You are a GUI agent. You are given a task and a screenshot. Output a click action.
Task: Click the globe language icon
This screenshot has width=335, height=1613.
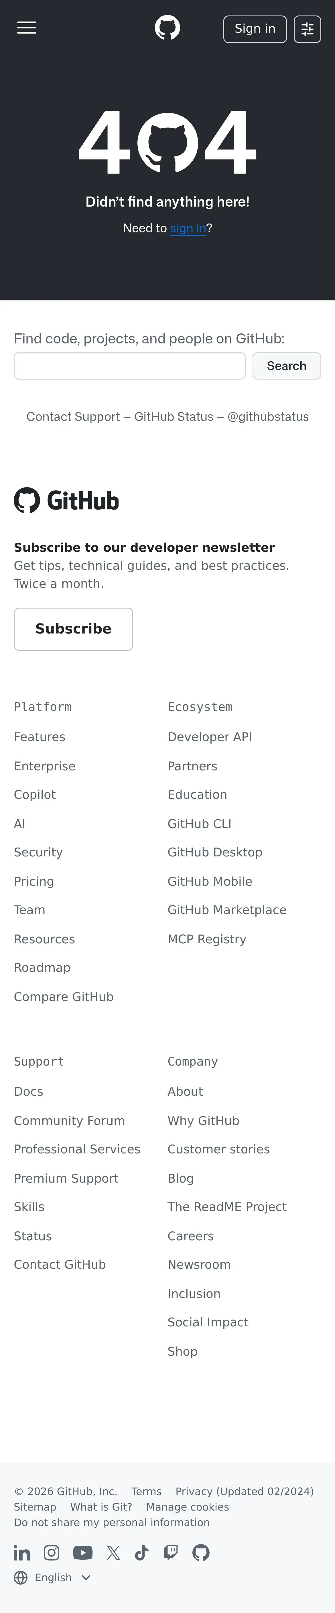[21, 1577]
